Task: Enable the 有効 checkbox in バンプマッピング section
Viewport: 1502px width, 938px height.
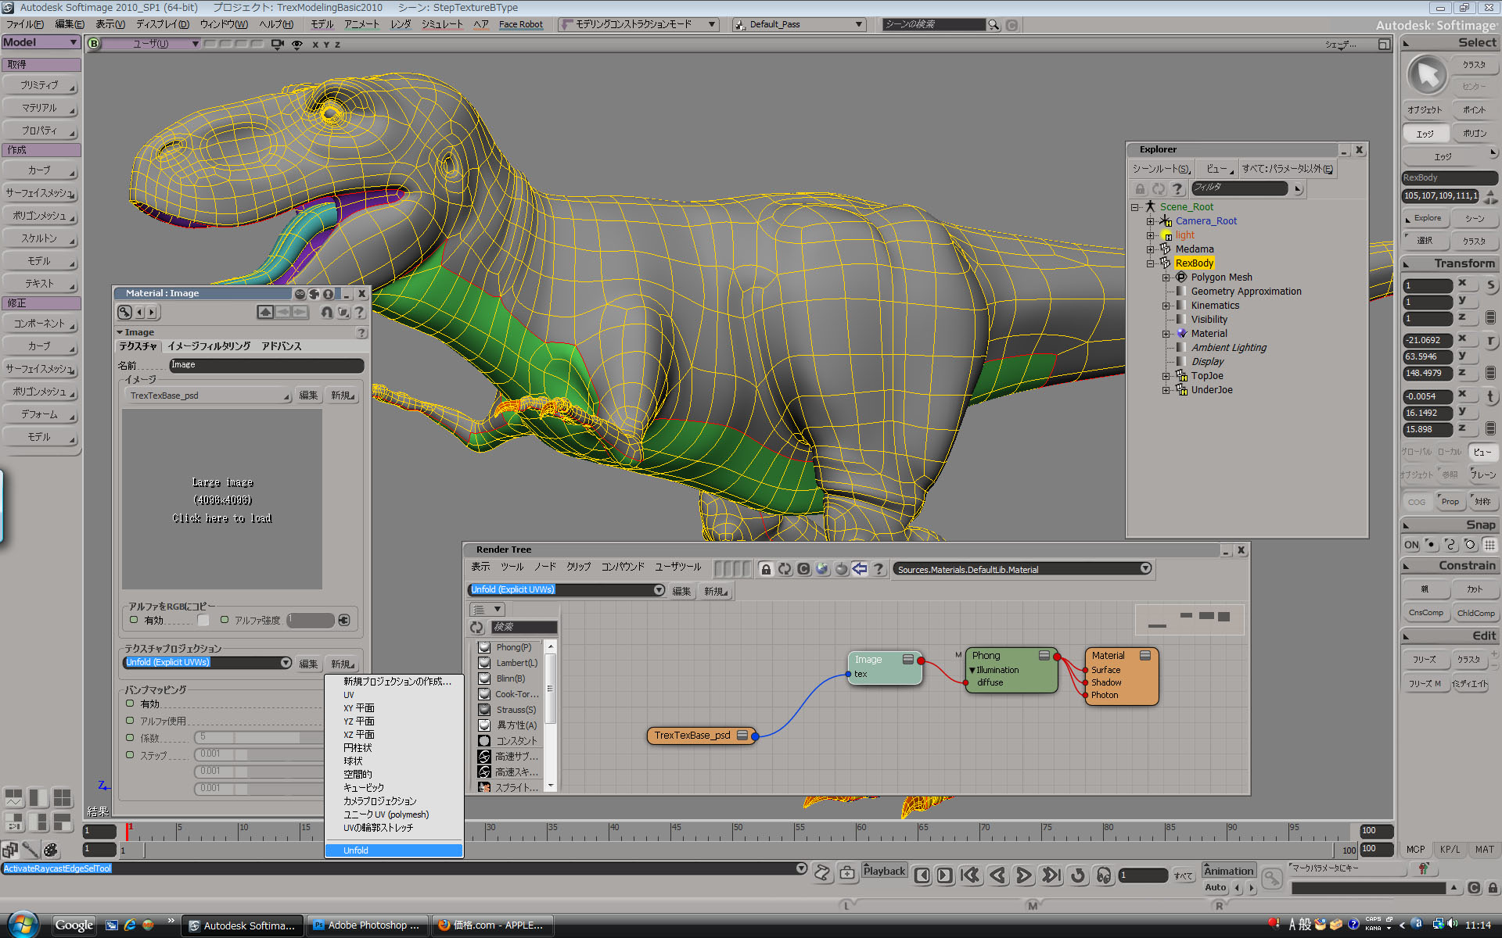Action: point(130,703)
